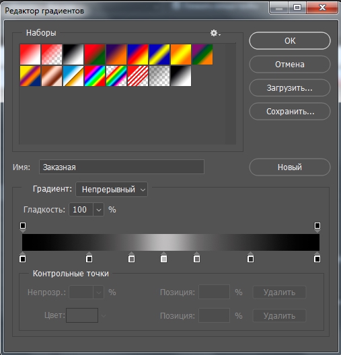Click the Позиция field in Непрозр. row
The height and width of the screenshot is (355, 341).
(x=214, y=292)
